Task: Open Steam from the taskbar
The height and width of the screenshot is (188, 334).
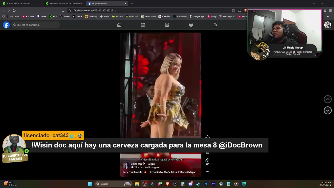Action: [x=198, y=184]
